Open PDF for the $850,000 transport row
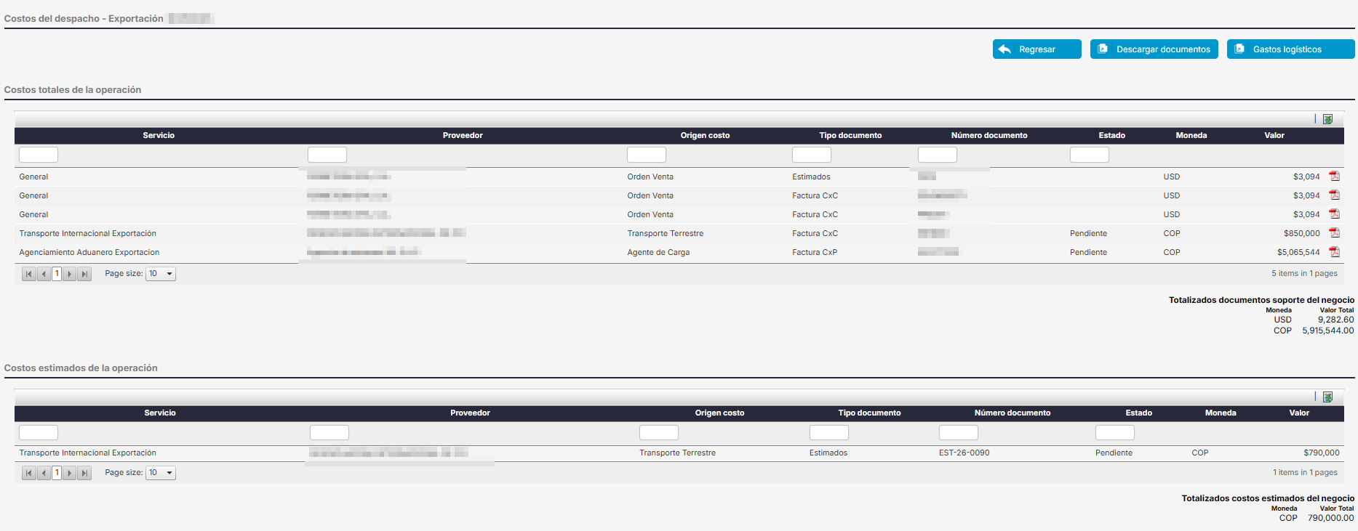 [1334, 233]
